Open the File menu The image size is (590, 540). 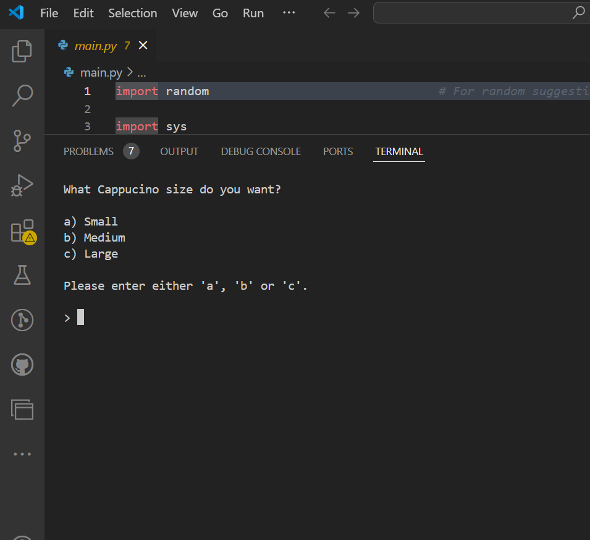click(x=49, y=13)
